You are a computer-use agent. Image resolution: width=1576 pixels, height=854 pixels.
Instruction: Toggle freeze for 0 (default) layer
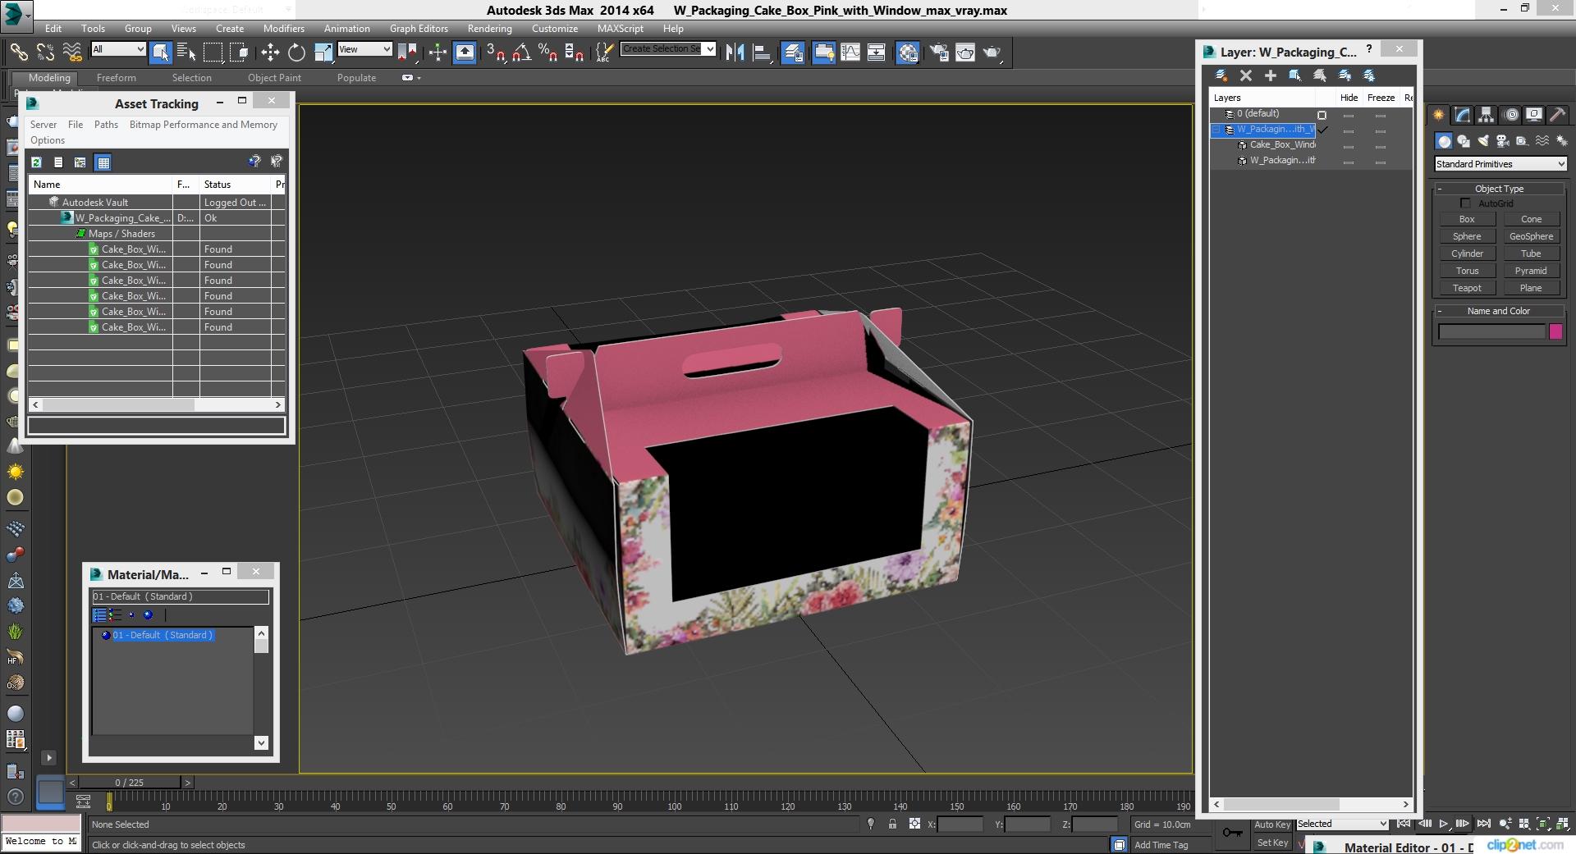coord(1381,114)
